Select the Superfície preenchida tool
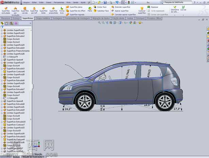Image resolution: width=209 pixels, height=158 pixels. [x=53, y=11]
